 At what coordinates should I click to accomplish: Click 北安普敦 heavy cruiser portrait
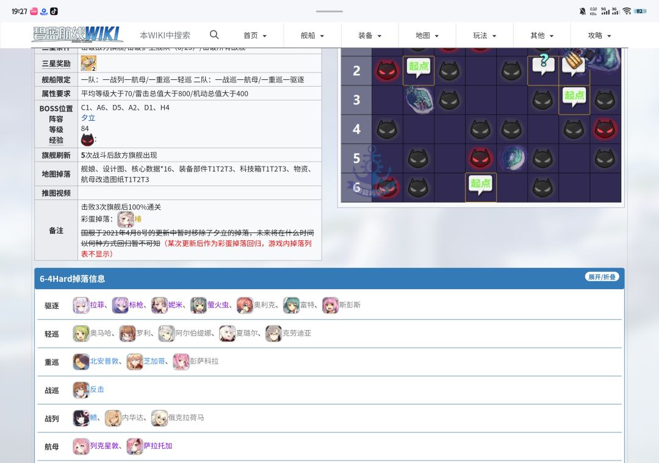(81, 362)
